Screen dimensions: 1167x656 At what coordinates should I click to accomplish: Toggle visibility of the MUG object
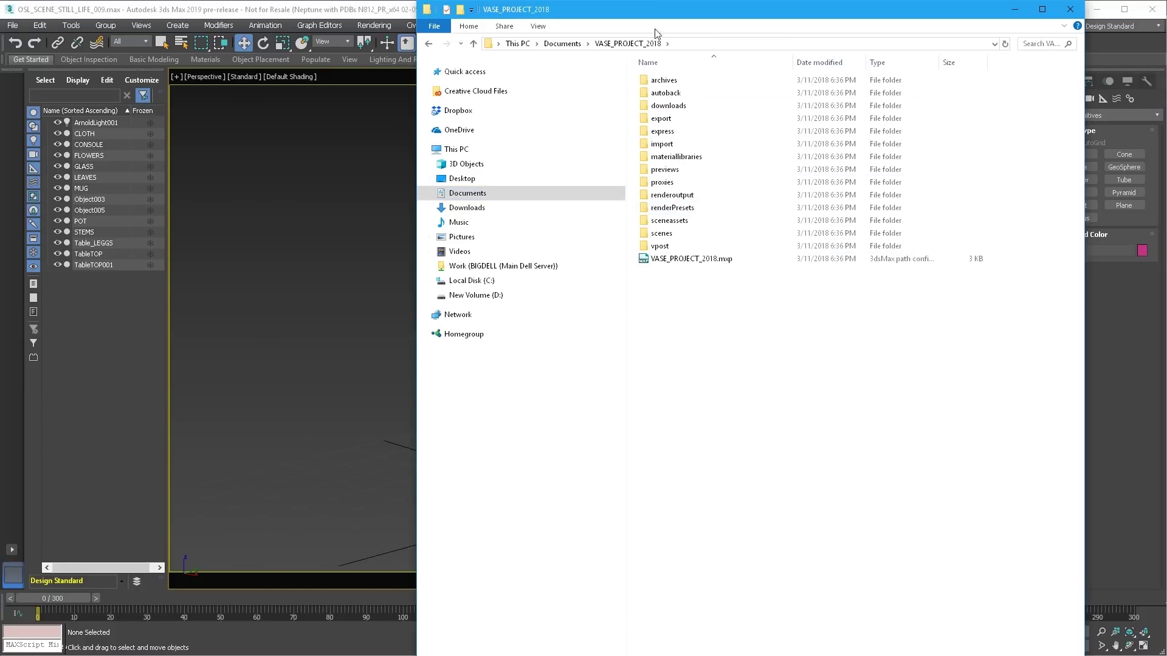tap(57, 188)
